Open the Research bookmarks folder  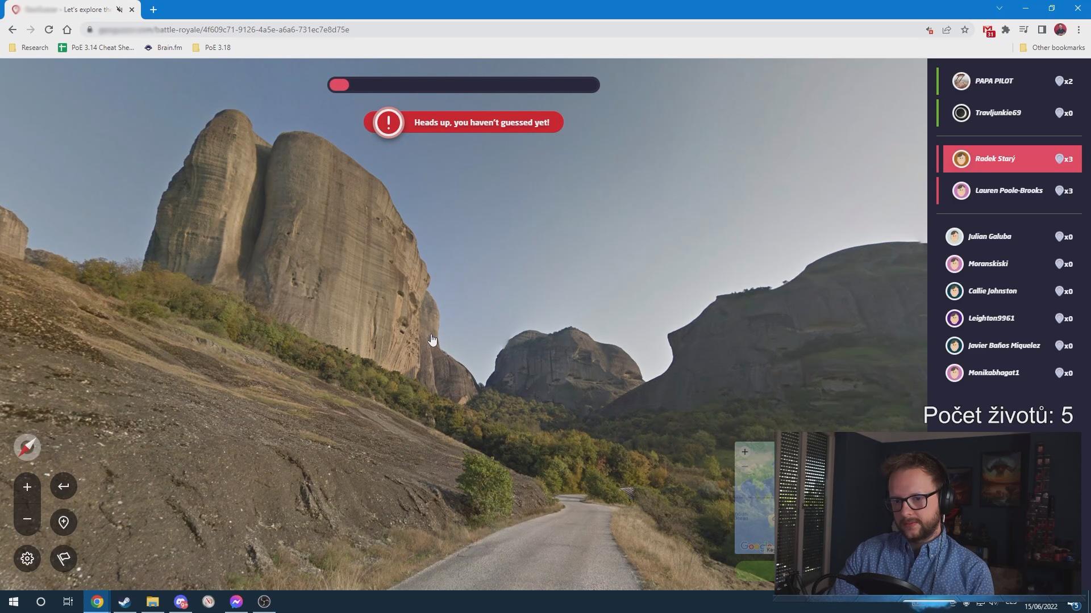(x=29, y=48)
